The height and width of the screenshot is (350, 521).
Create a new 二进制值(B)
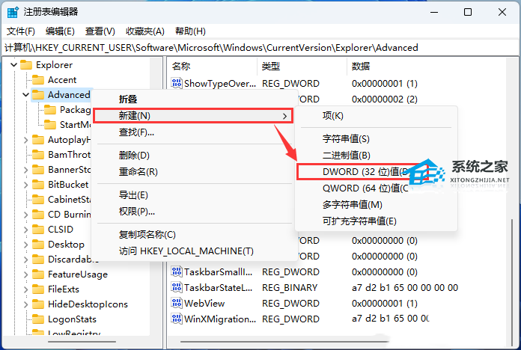pos(376,155)
